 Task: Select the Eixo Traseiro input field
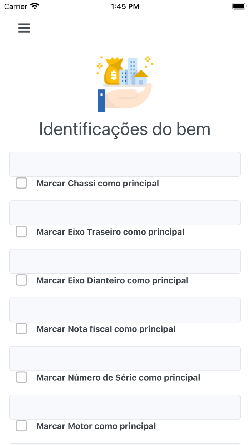[125, 212]
